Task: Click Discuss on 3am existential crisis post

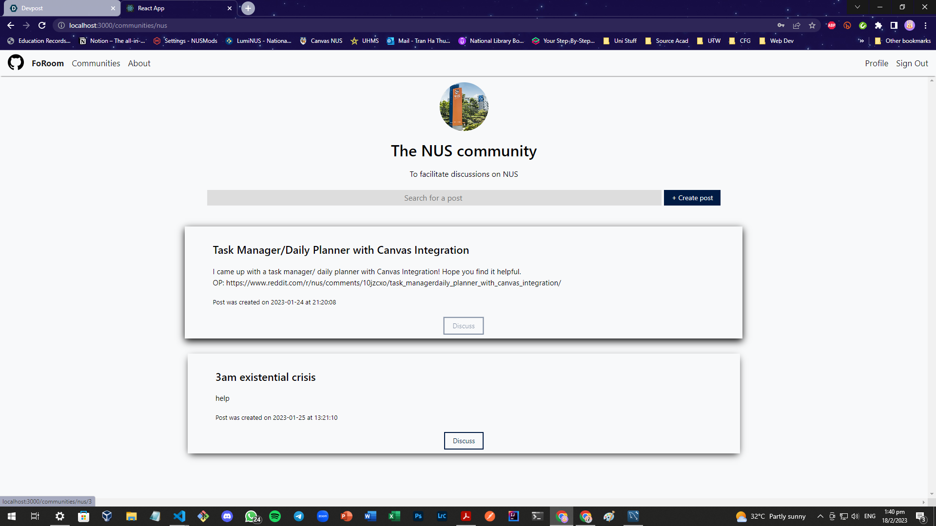Action: click(x=464, y=441)
